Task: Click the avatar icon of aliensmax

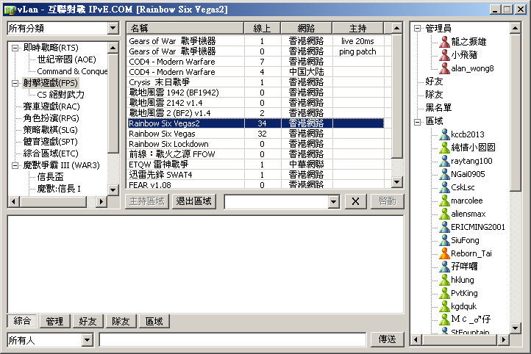Action: pos(444,214)
